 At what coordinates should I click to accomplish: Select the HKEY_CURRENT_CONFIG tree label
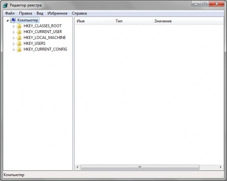[45, 49]
